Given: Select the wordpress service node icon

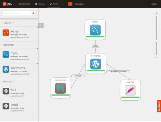Looking at the screenshot, I should [x=96, y=64].
